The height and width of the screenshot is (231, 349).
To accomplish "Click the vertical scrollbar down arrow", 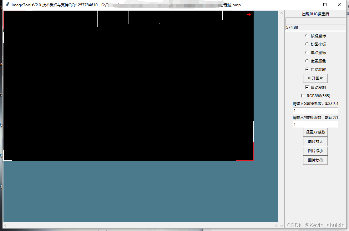I will tap(281, 225).
